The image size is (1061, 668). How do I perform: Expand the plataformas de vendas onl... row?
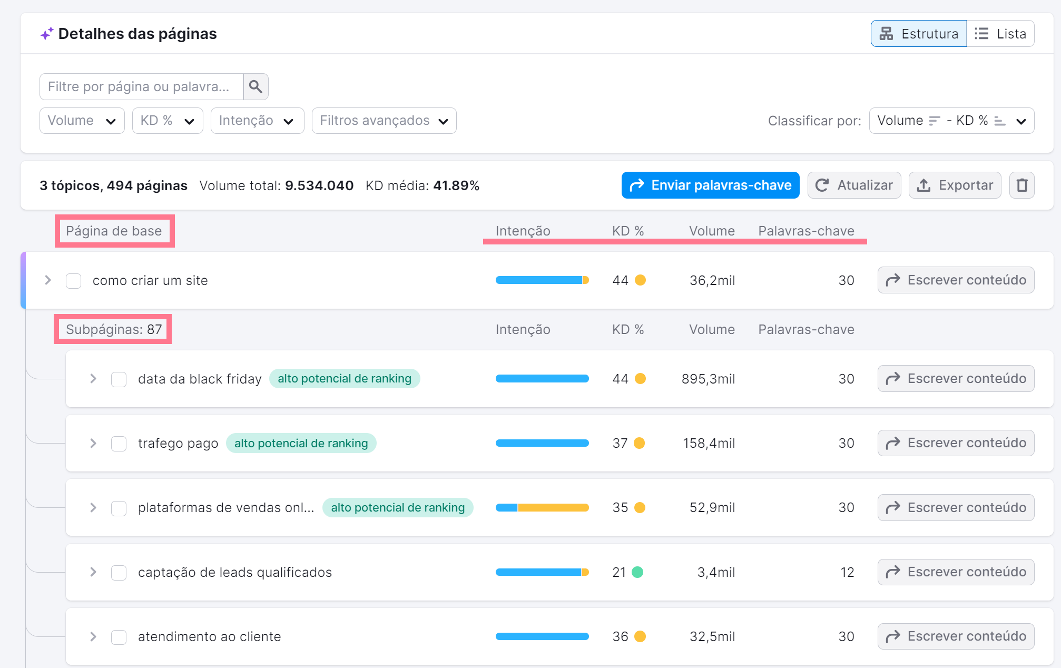93,507
